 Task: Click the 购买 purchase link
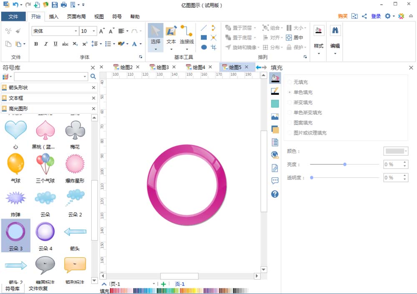[x=343, y=16]
